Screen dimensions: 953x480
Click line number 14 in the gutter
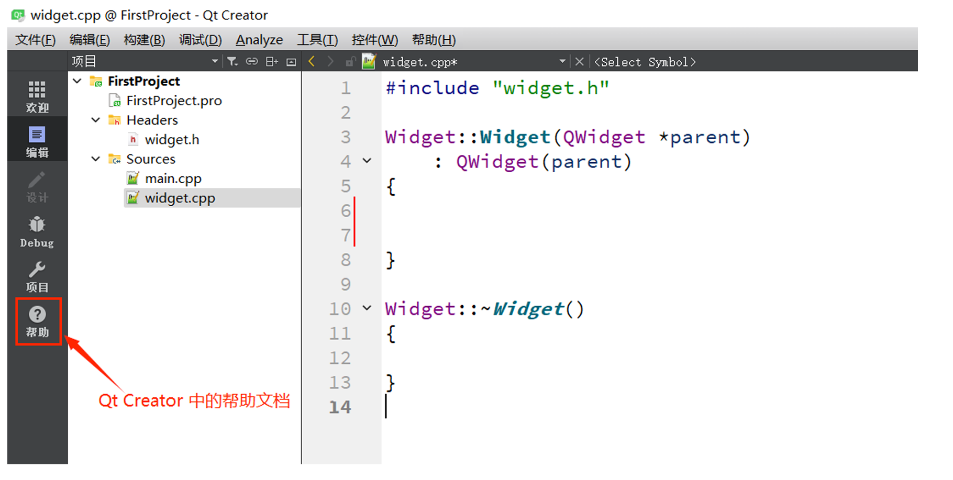pos(340,407)
